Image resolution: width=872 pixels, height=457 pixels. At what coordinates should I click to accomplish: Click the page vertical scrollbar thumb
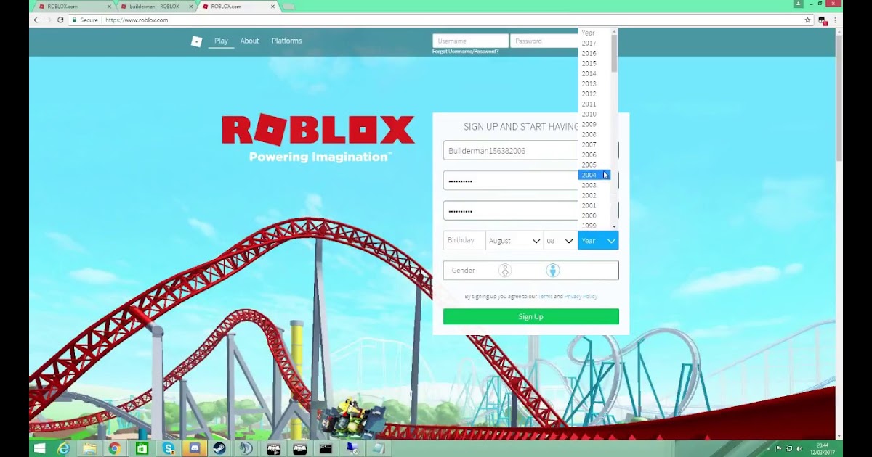click(x=839, y=98)
